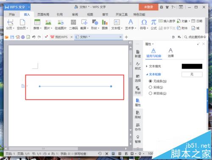Switch to the 页面布局 ribbon tab
Screen dimensions: 212x160
43,14
